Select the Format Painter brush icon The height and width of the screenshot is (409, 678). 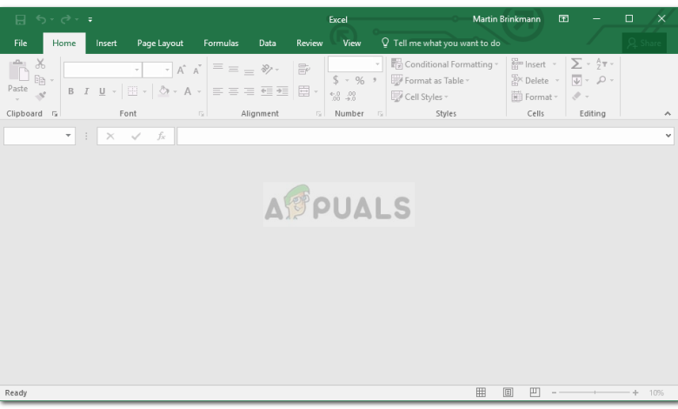[x=41, y=96]
